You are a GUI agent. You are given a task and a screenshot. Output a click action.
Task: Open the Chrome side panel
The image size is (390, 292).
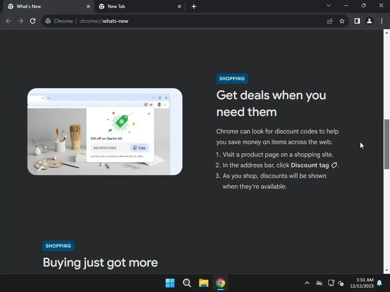click(x=357, y=21)
